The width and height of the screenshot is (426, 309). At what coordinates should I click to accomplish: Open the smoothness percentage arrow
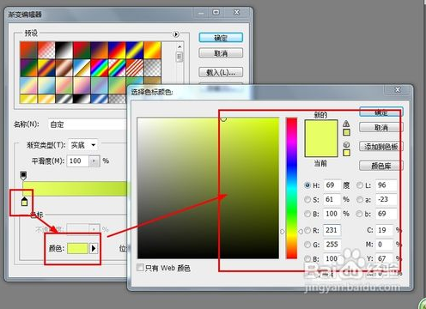click(x=94, y=161)
